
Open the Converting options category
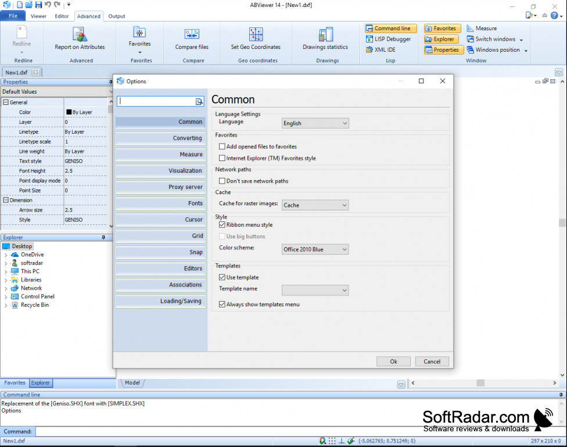click(x=160, y=138)
